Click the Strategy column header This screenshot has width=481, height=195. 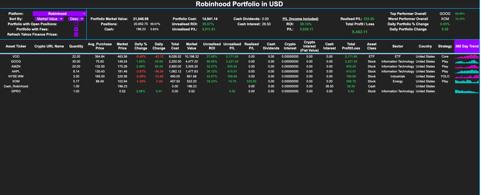coord(445,46)
